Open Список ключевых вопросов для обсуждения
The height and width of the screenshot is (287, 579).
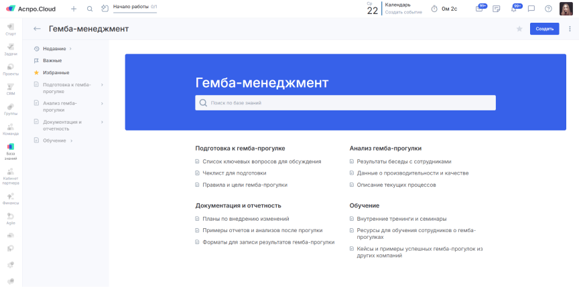click(262, 161)
